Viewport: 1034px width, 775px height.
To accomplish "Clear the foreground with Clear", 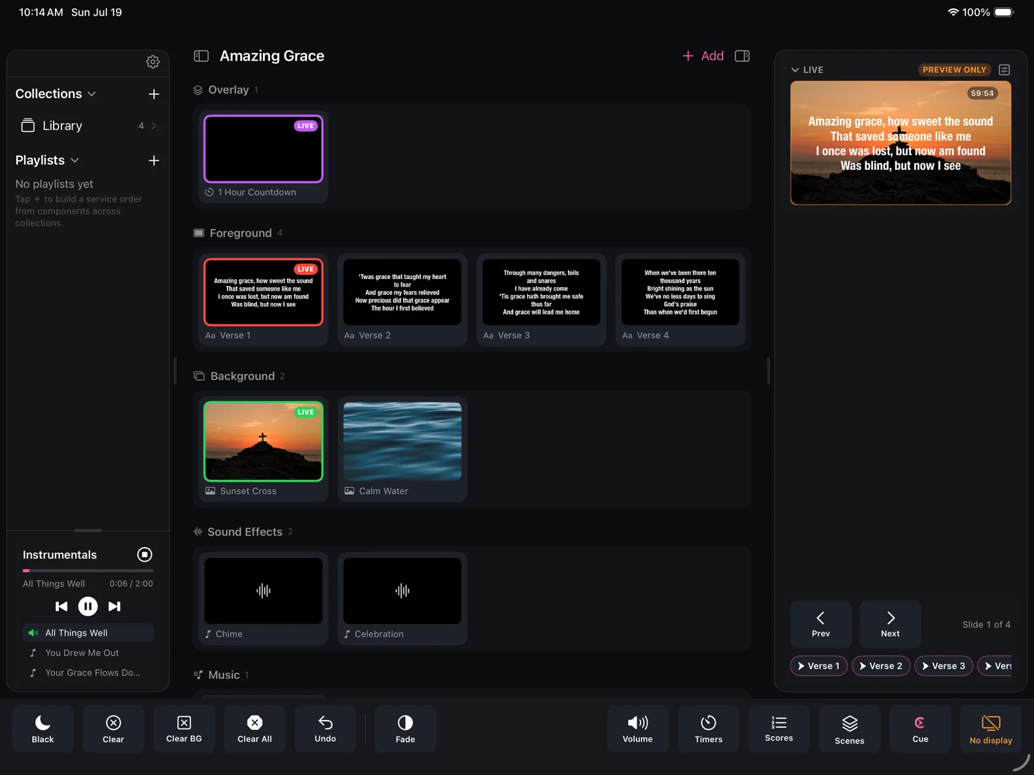I will pos(113,728).
